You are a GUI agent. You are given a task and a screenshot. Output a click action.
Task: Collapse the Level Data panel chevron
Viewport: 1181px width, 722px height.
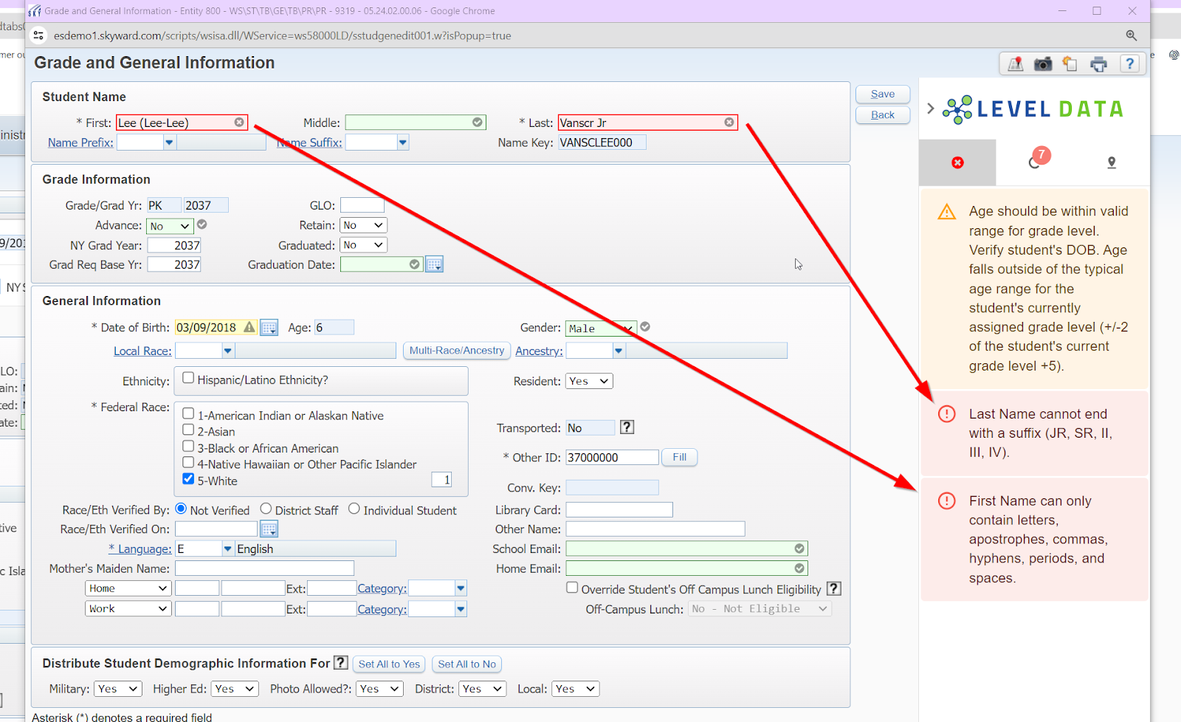[x=930, y=109]
